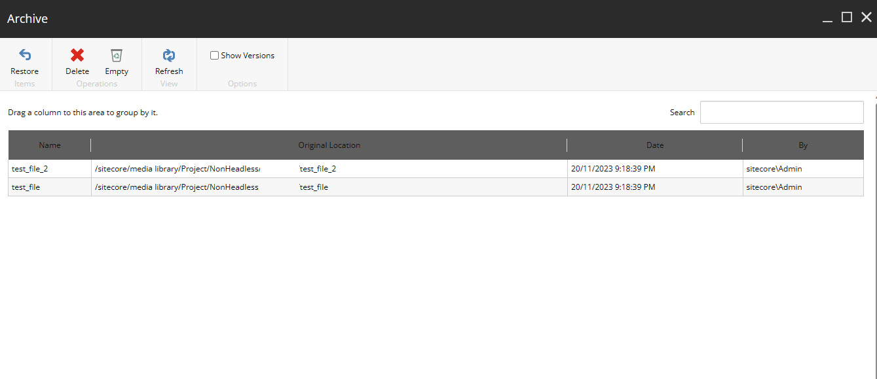This screenshot has height=379, width=877.
Task: Maximize the Archive window
Action: point(847,18)
